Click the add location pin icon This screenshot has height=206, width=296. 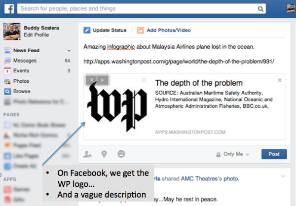tap(104, 154)
